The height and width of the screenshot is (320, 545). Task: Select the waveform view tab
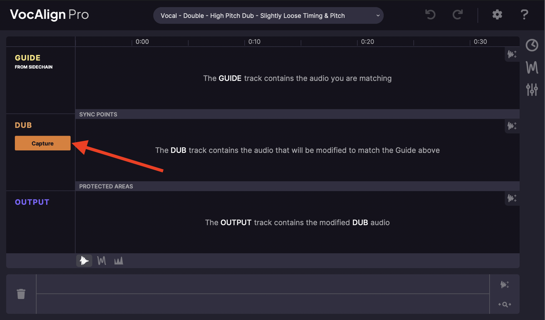[84, 261]
